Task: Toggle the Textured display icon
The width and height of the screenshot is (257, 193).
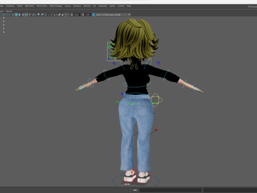Action: click(26, 14)
